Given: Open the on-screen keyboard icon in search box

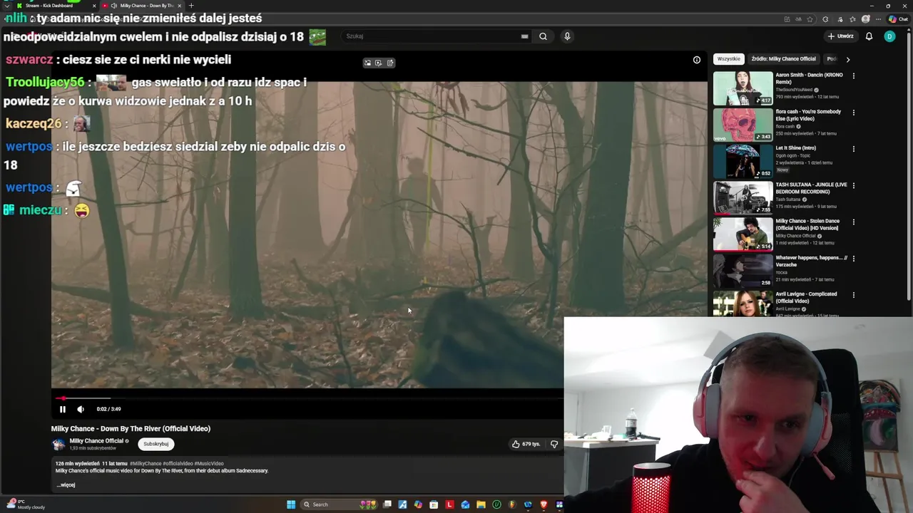Looking at the screenshot, I should point(524,36).
